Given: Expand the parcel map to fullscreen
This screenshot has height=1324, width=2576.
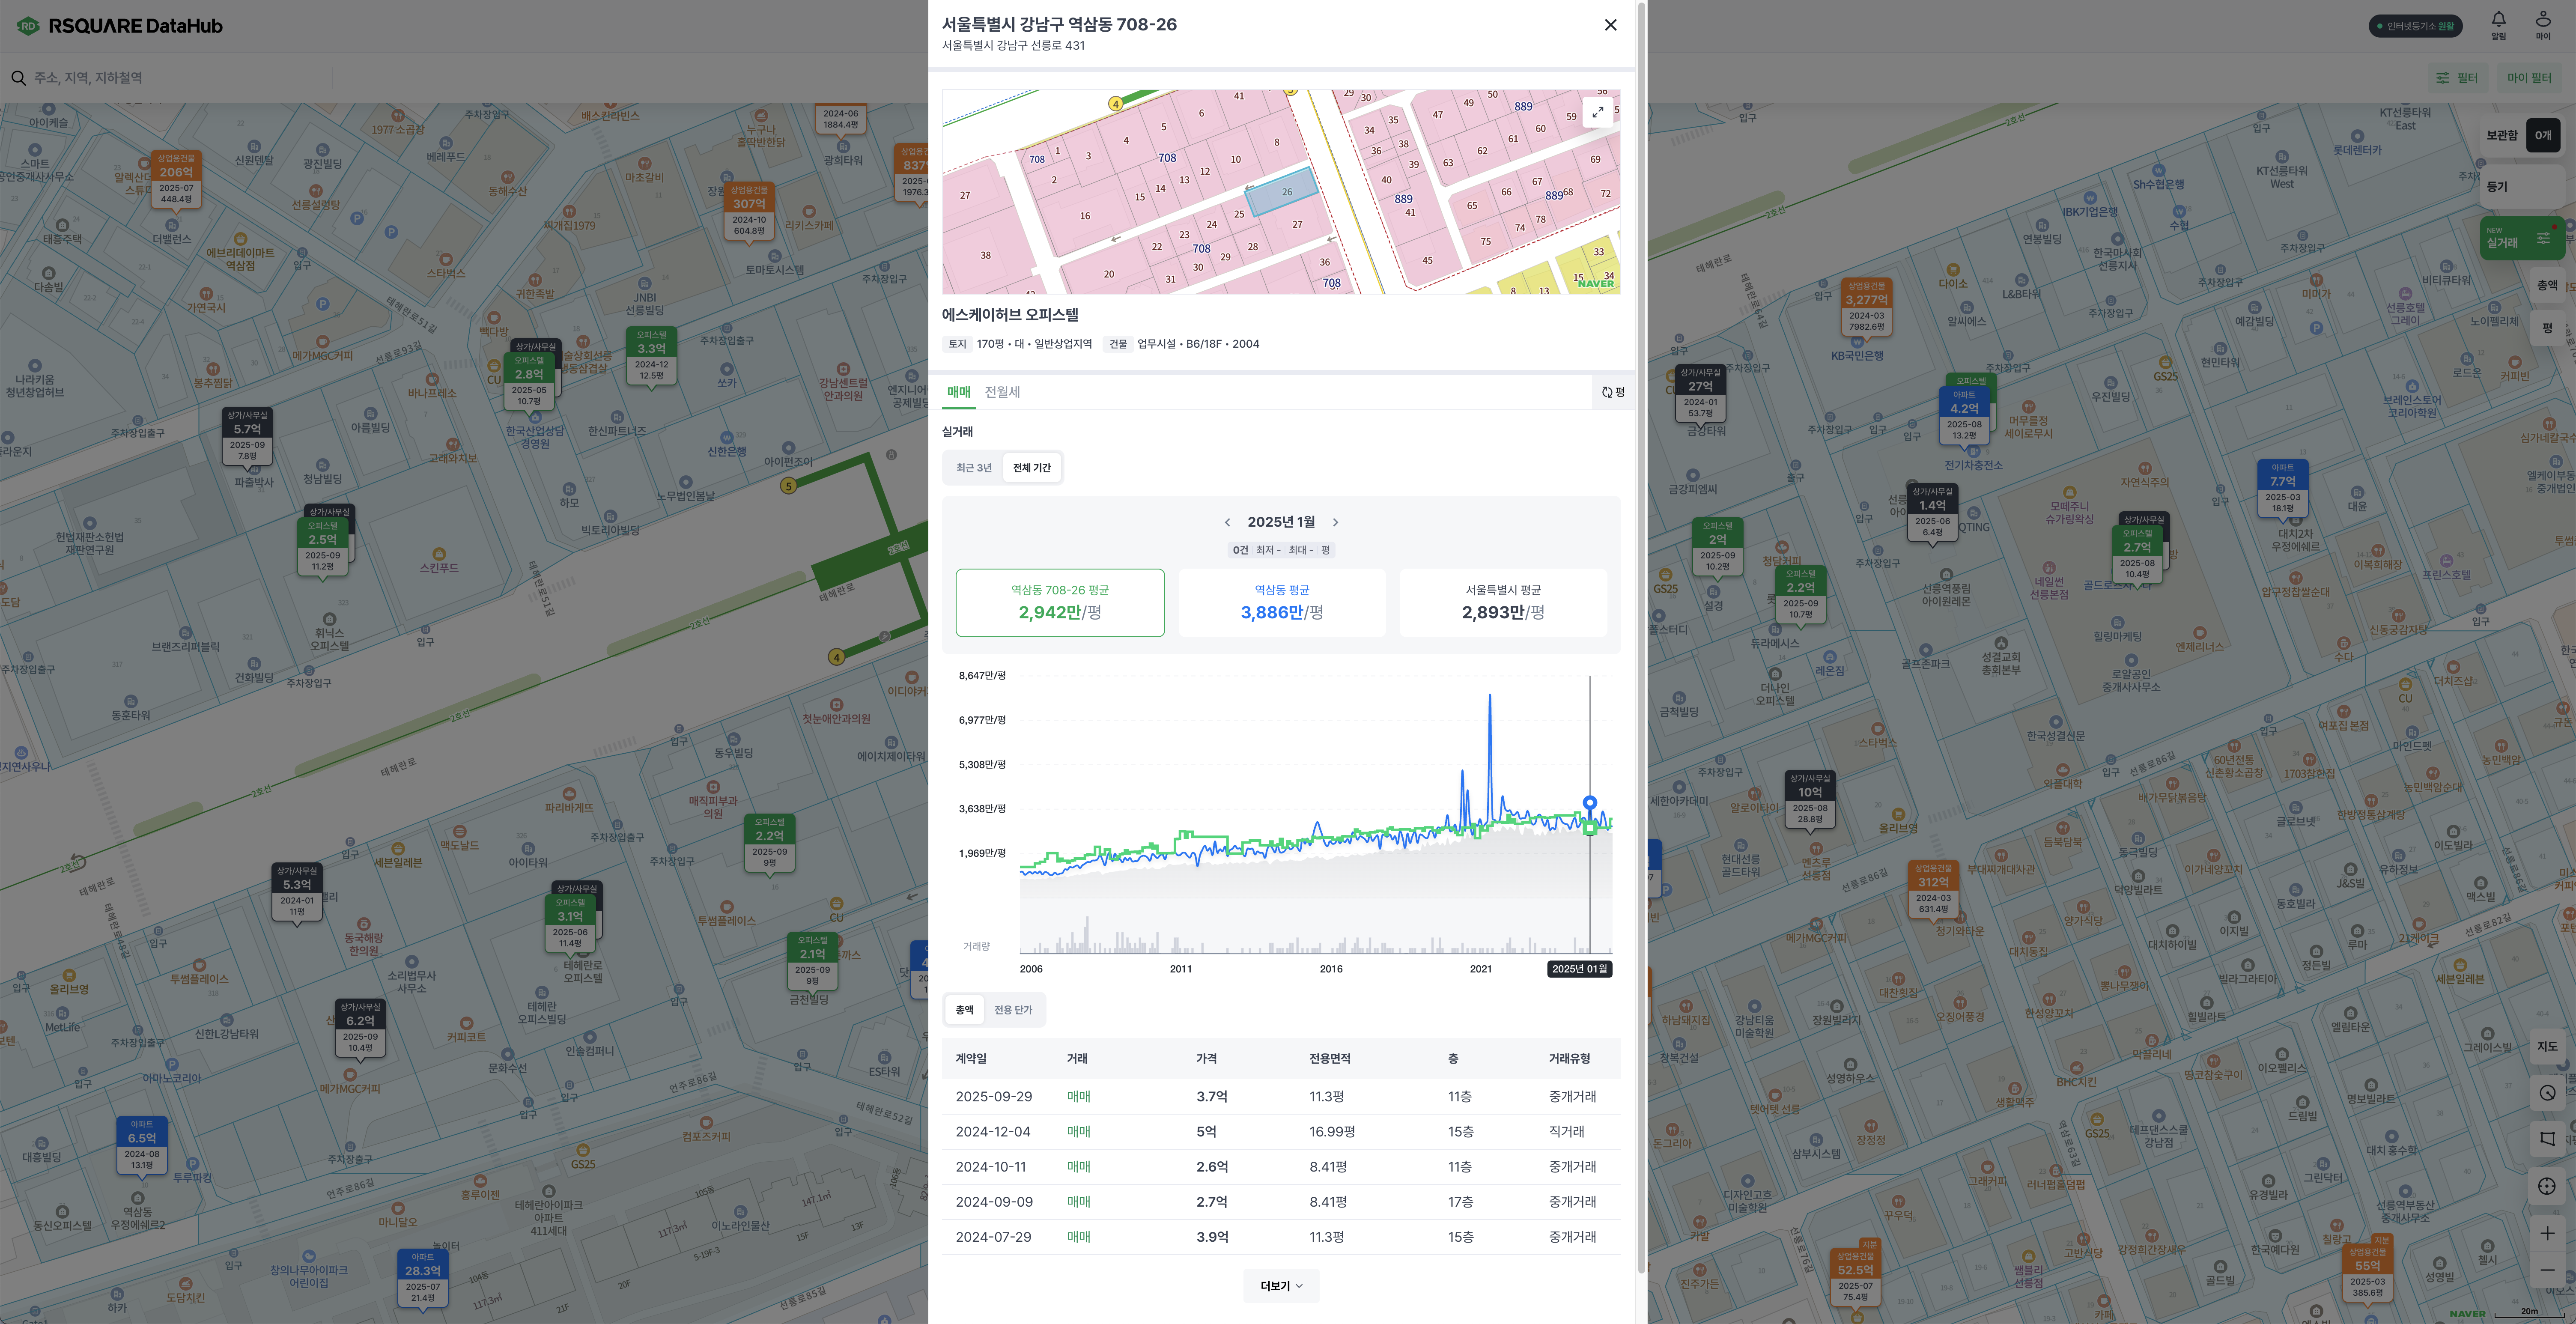Looking at the screenshot, I should [x=1597, y=113].
